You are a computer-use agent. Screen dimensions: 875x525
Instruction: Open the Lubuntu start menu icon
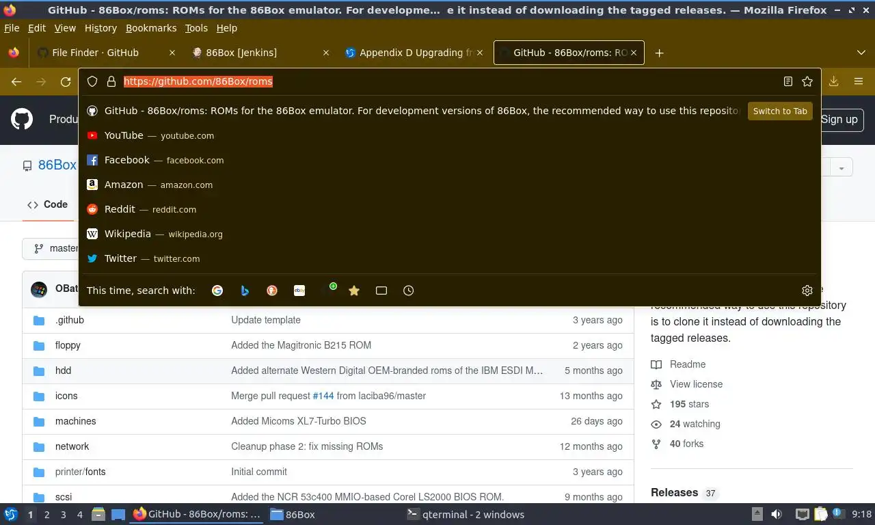tap(11, 514)
